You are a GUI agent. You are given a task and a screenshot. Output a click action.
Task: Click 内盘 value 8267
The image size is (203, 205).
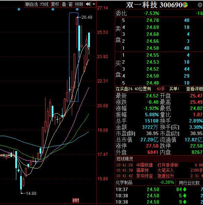(197, 152)
